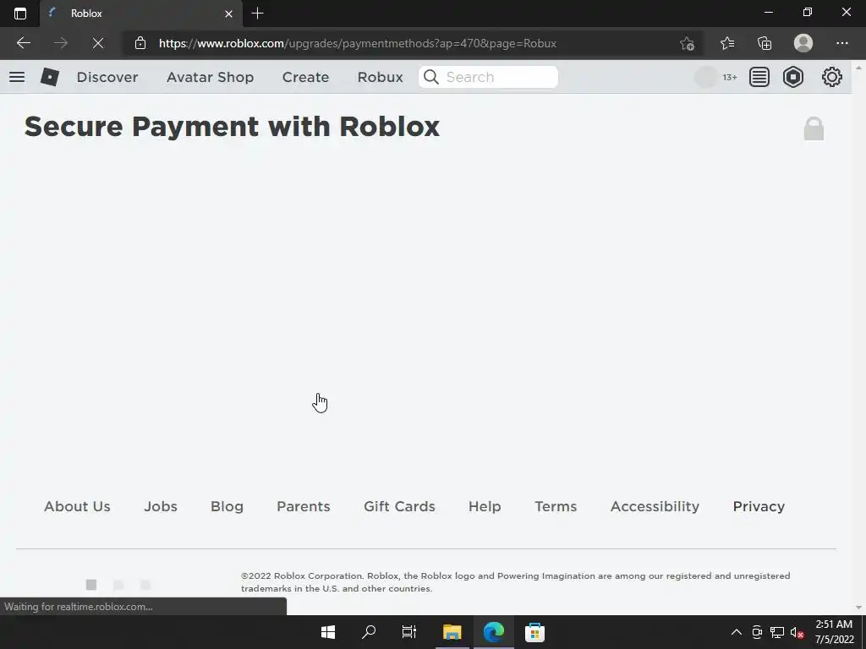Screen dimensions: 866x649
Task: Click the network tray icon
Action: (x=777, y=632)
